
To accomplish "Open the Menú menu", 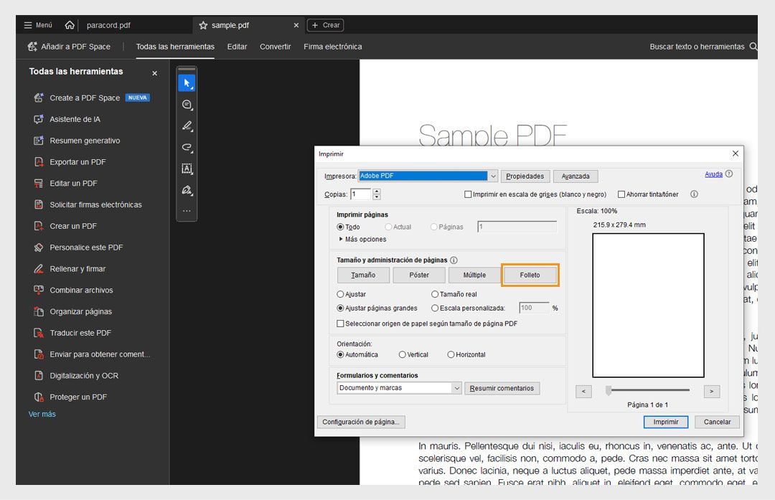I will (x=37, y=24).
